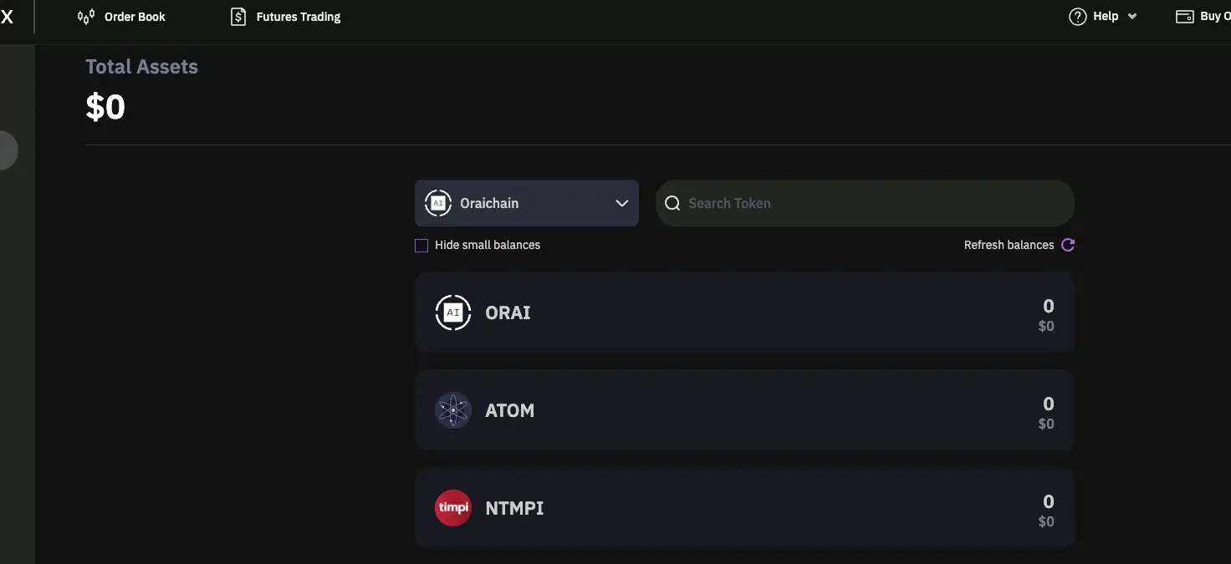
Task: Open the Order Book menu item
Action: point(135,17)
